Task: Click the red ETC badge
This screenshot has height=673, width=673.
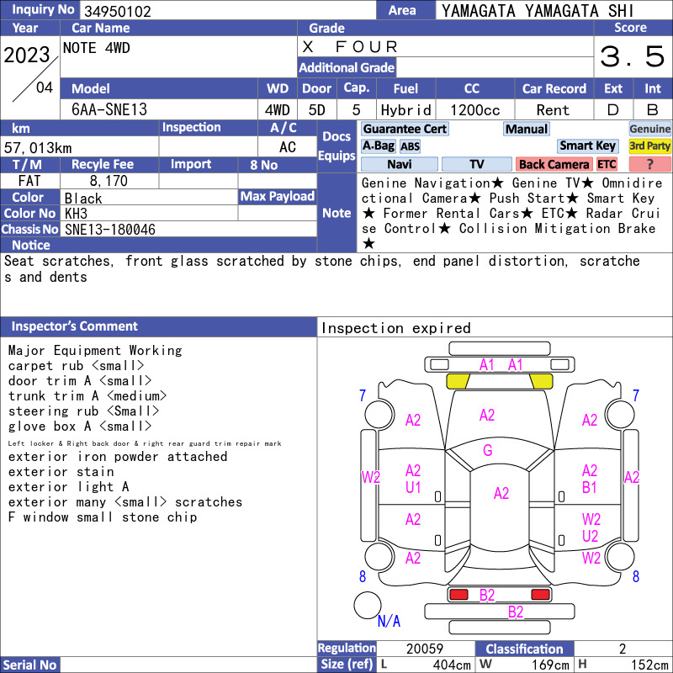Action: tap(607, 164)
